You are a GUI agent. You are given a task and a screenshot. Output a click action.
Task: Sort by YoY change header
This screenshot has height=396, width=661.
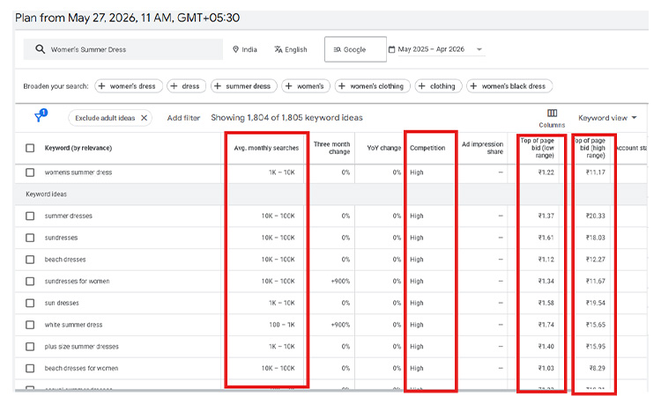(x=384, y=148)
